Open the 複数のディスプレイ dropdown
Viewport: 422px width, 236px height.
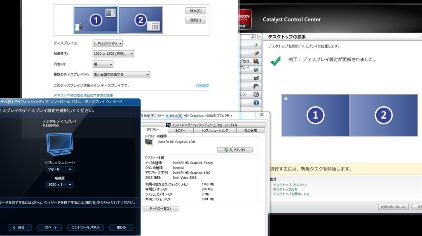pos(121,75)
